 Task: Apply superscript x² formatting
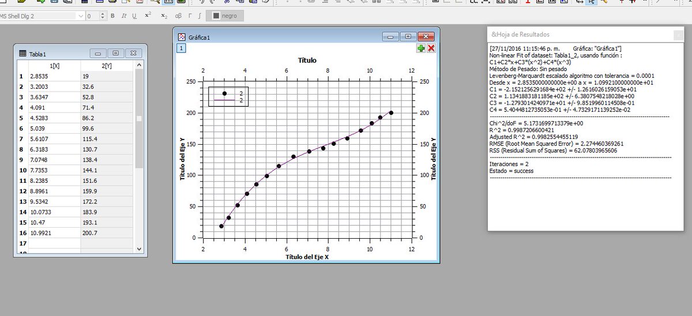click(148, 16)
